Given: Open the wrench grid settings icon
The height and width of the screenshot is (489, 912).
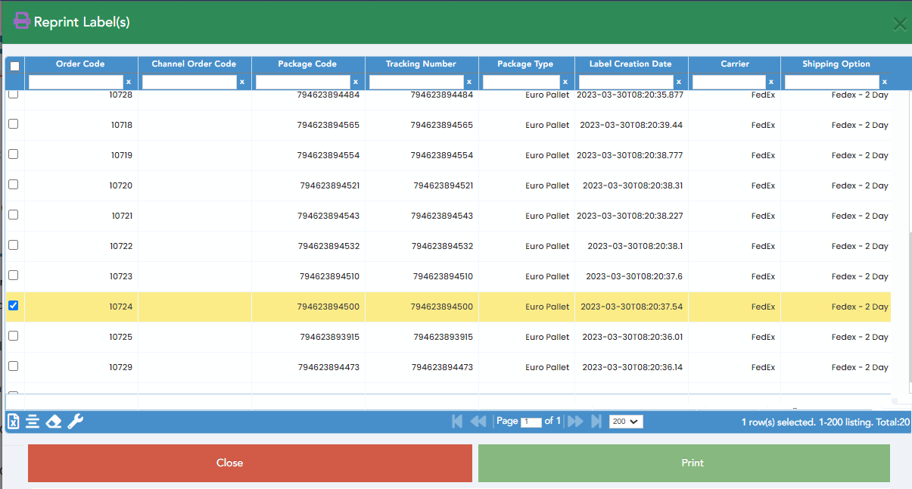Looking at the screenshot, I should pyautogui.click(x=76, y=422).
